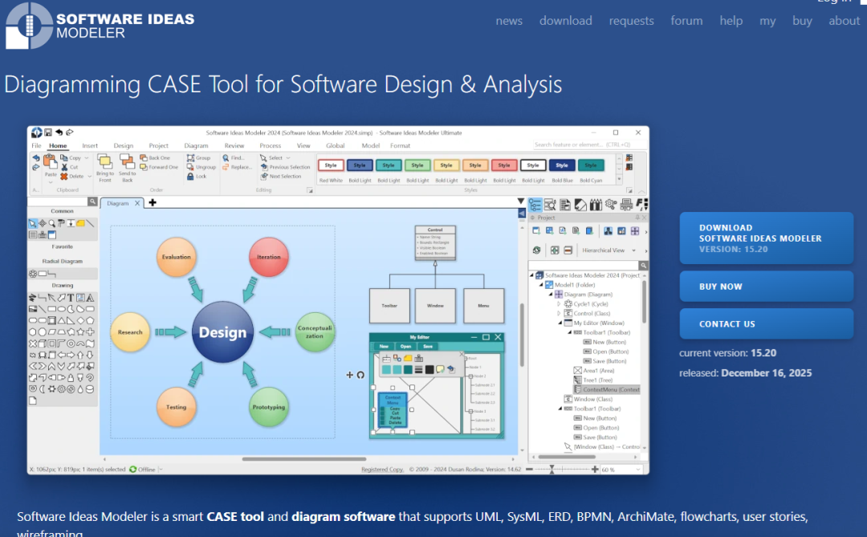Image resolution: width=867 pixels, height=537 pixels.
Task: Open the Diagram ribbon tab
Action: pos(197,146)
